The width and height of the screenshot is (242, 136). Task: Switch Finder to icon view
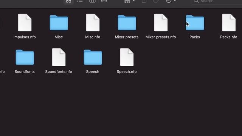click(68, 2)
